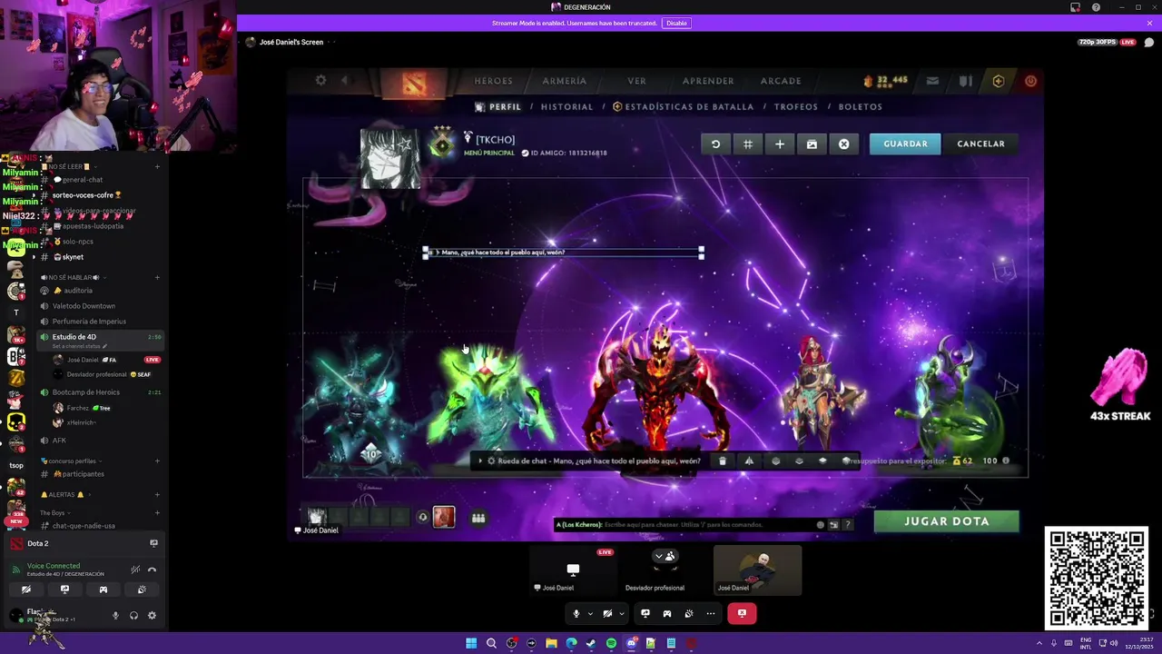Toggle headphone deafen in user panel
1162x654 pixels.
click(133, 616)
